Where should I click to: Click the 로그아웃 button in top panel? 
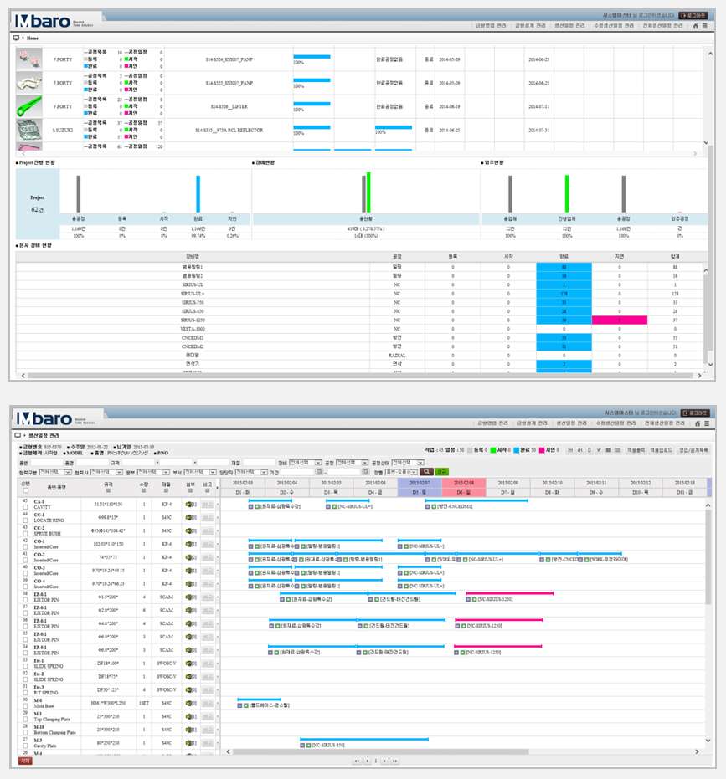(693, 15)
